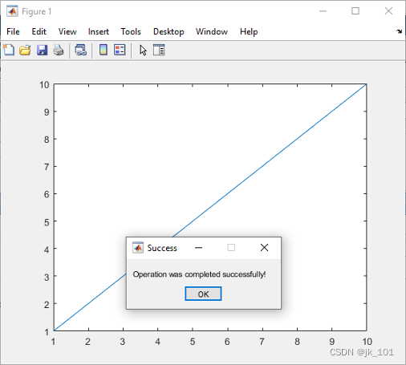The width and height of the screenshot is (406, 365).
Task: Open the Edit menu
Action: 39,31
